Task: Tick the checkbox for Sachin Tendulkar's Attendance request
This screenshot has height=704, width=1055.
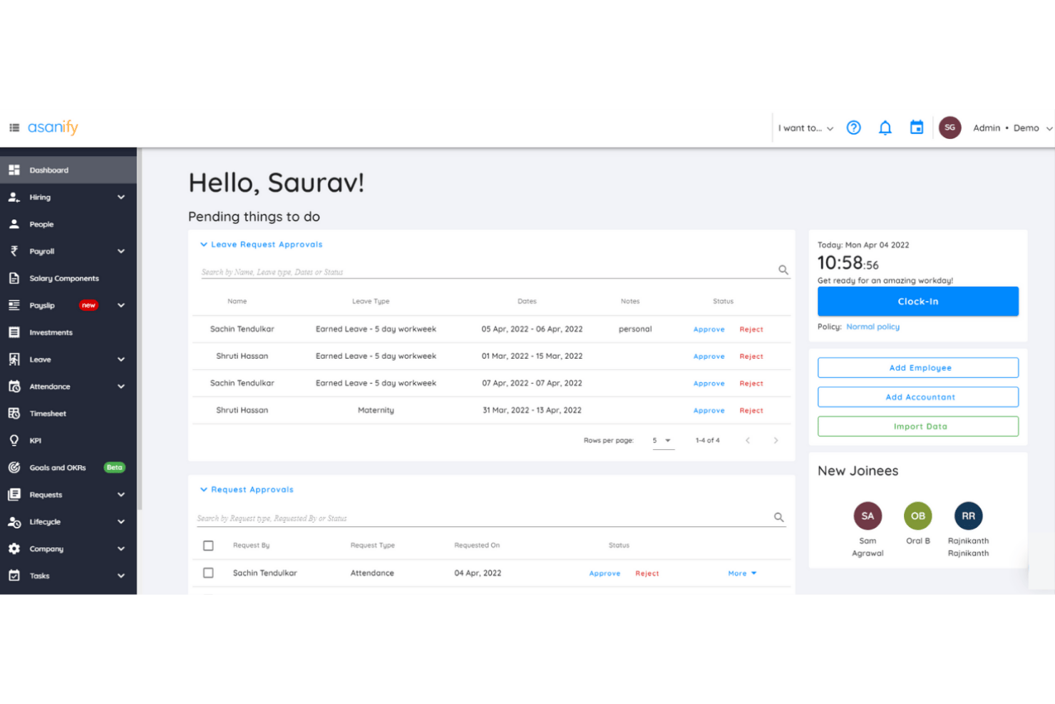Action: click(208, 573)
